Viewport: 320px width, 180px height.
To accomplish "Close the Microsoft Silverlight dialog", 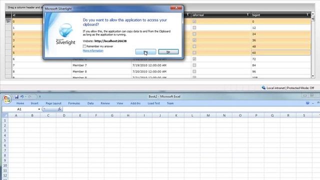I will pos(176,8).
